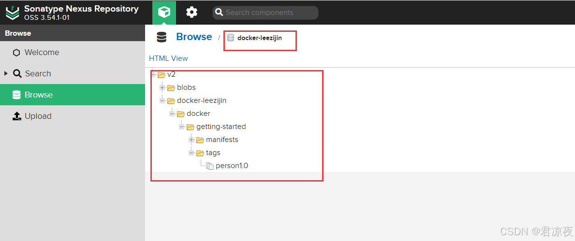Open the Administration gear icon
Viewport: 575px width, 241px height.
[x=192, y=13]
